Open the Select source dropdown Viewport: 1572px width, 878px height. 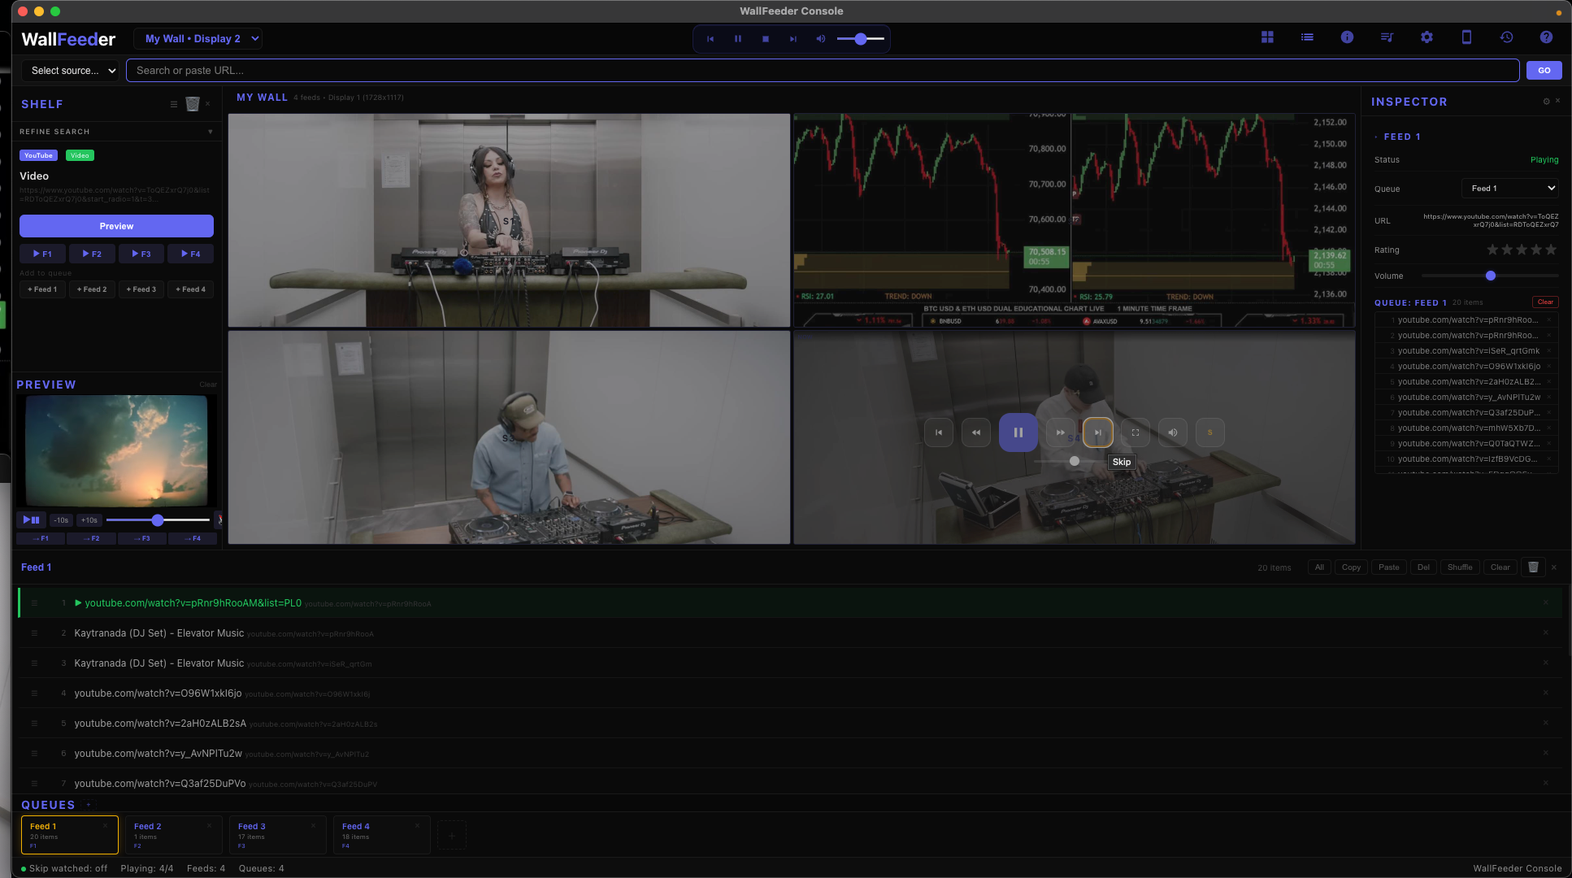[71, 71]
